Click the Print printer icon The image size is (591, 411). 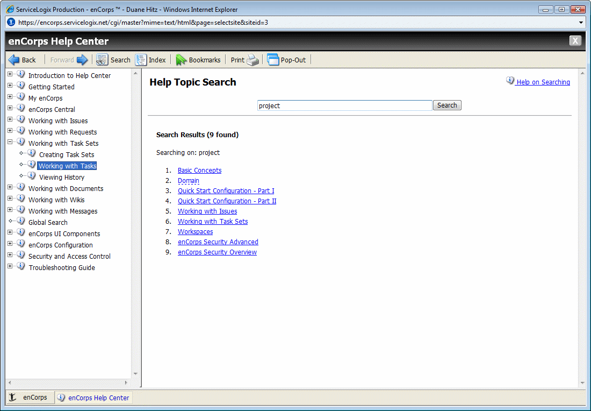(x=253, y=60)
